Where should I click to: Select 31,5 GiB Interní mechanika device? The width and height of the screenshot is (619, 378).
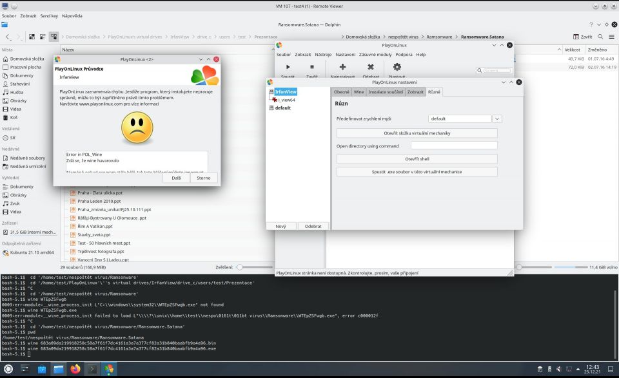click(x=33, y=232)
